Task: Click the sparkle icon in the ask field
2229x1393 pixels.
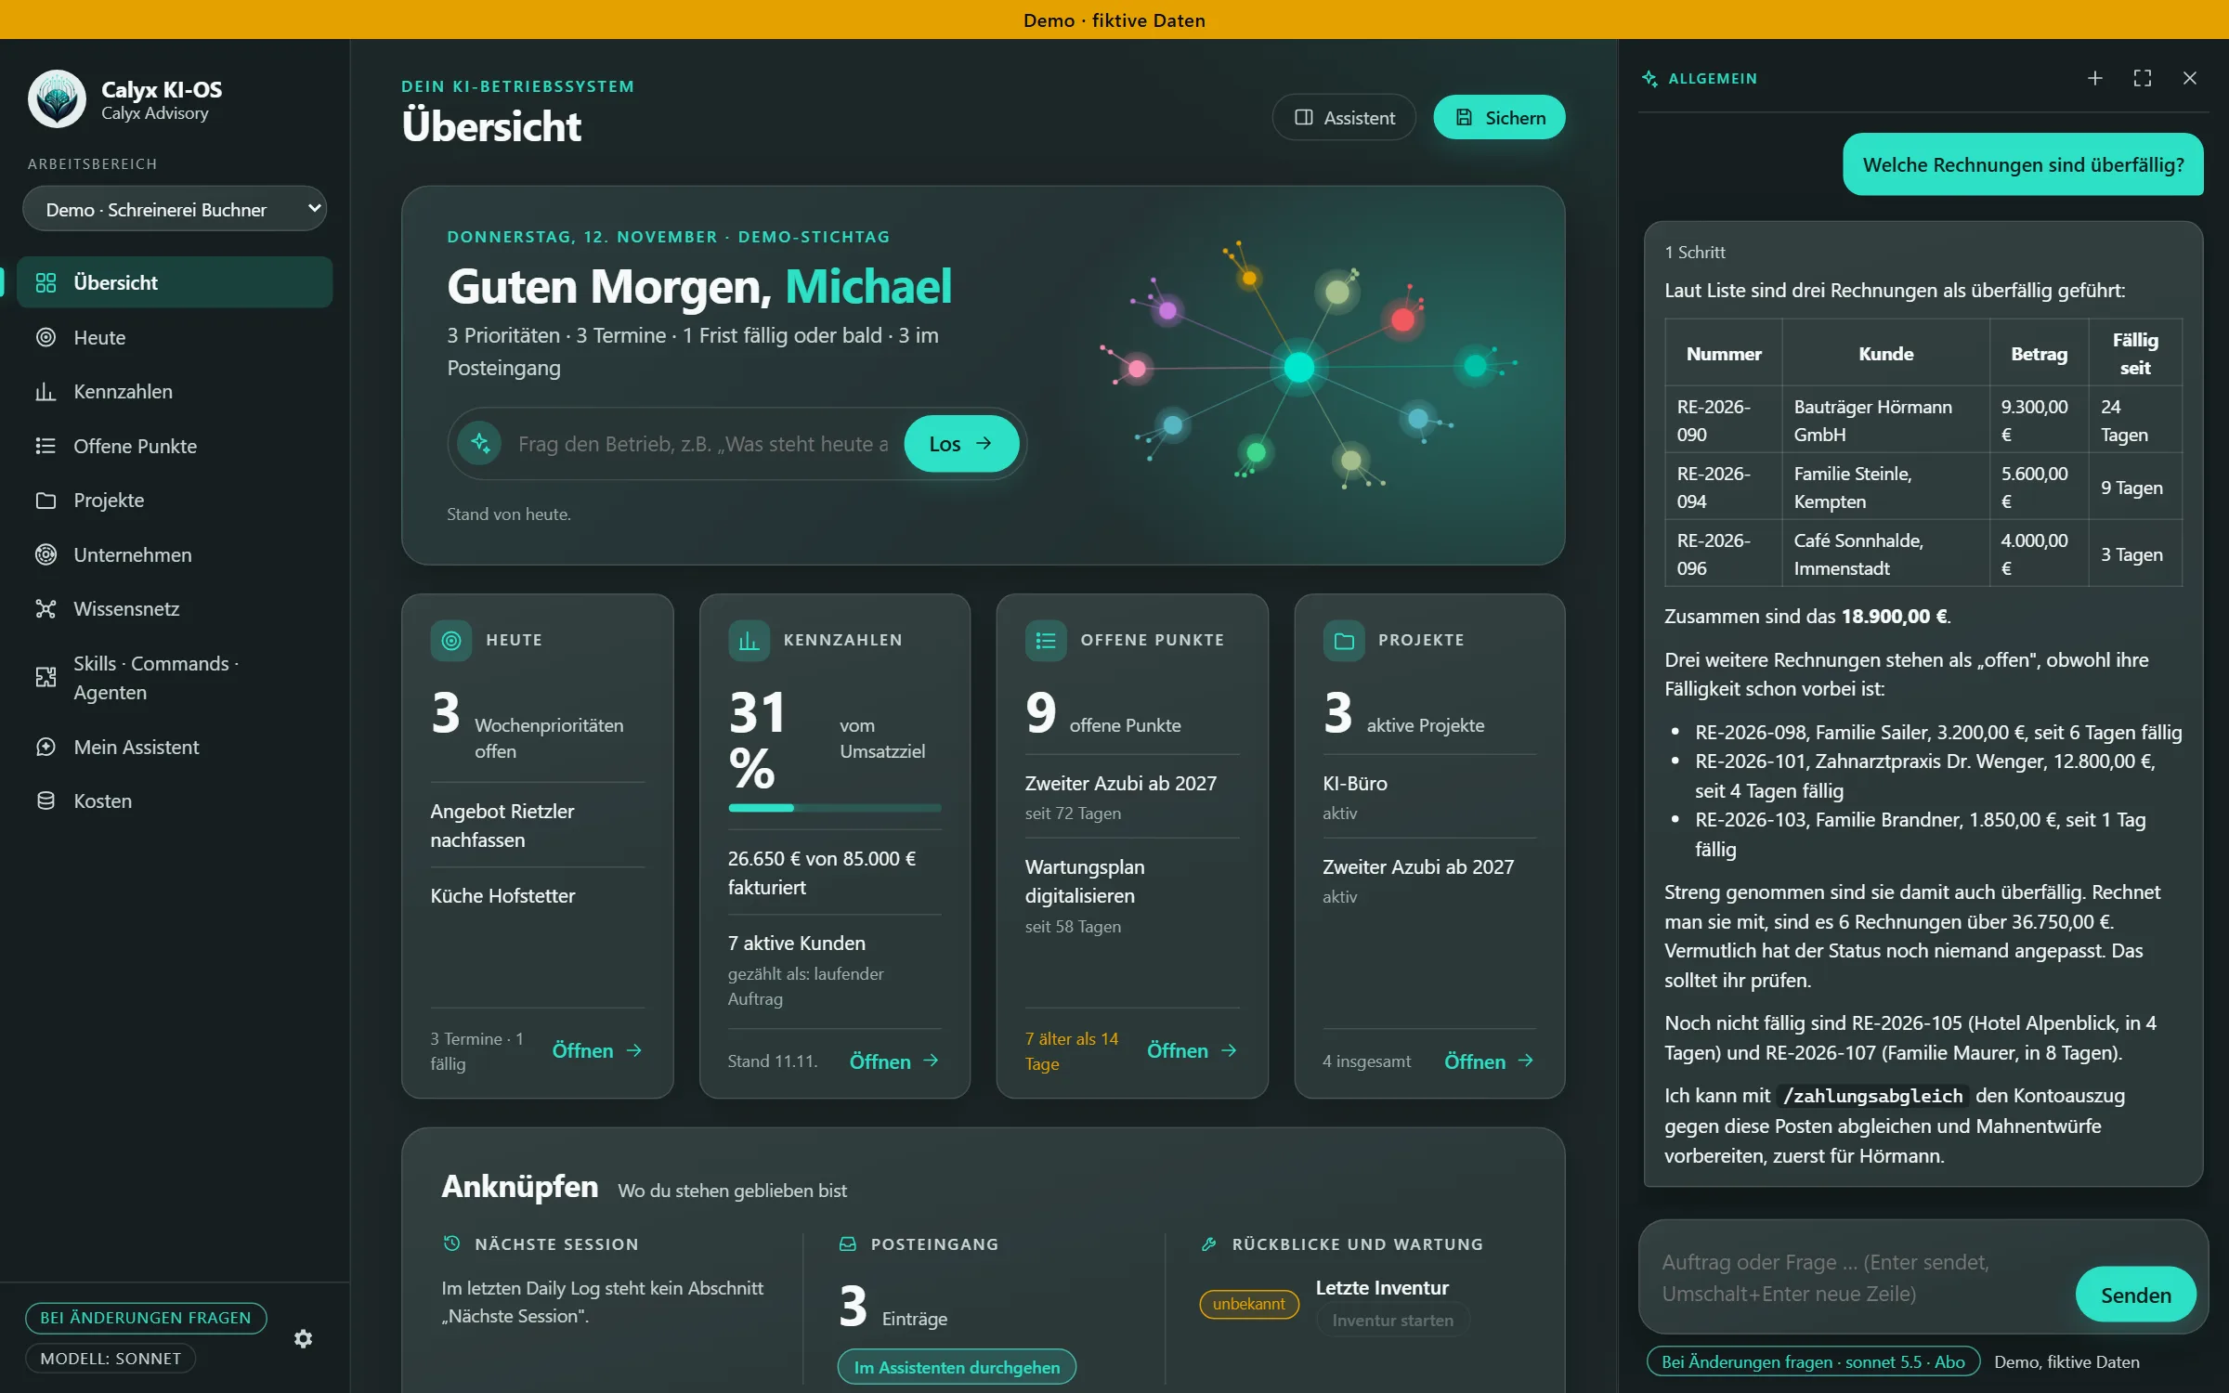Action: [480, 443]
